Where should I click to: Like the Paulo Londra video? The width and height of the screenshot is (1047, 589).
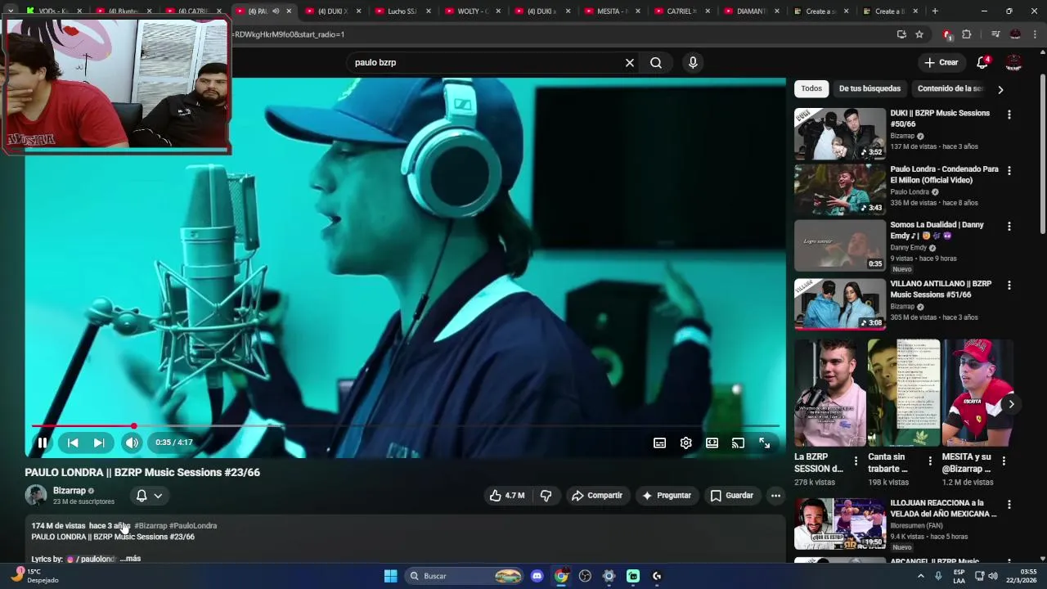[507, 496]
